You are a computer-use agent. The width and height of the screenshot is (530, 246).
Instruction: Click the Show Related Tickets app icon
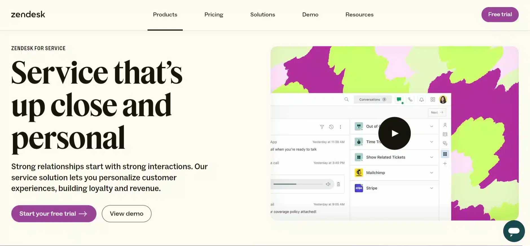pos(359,157)
